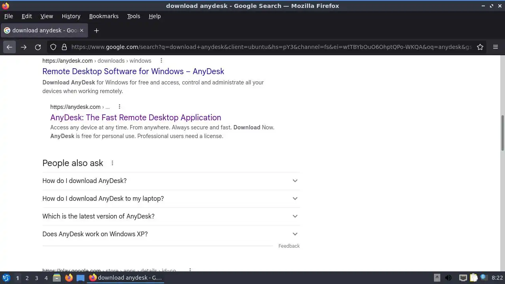Viewport: 505px width, 284px height.
Task: Open file manager from the taskbar
Action: [57, 278]
